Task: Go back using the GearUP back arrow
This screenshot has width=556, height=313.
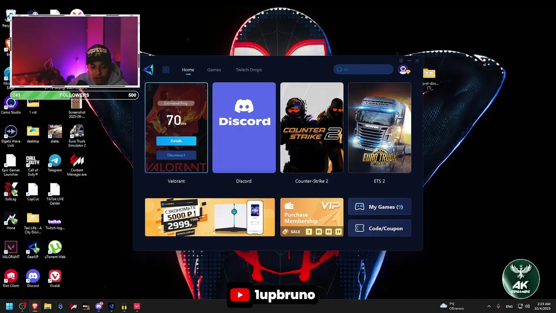Action: click(165, 70)
